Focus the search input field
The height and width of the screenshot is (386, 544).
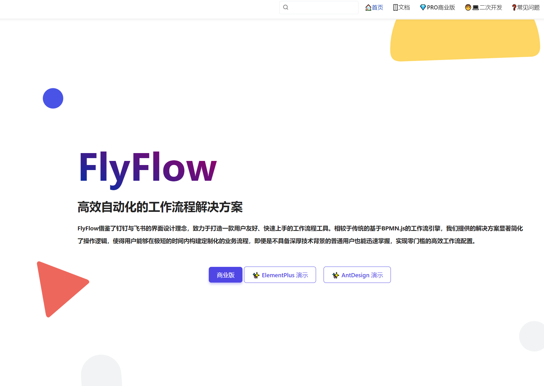[319, 8]
